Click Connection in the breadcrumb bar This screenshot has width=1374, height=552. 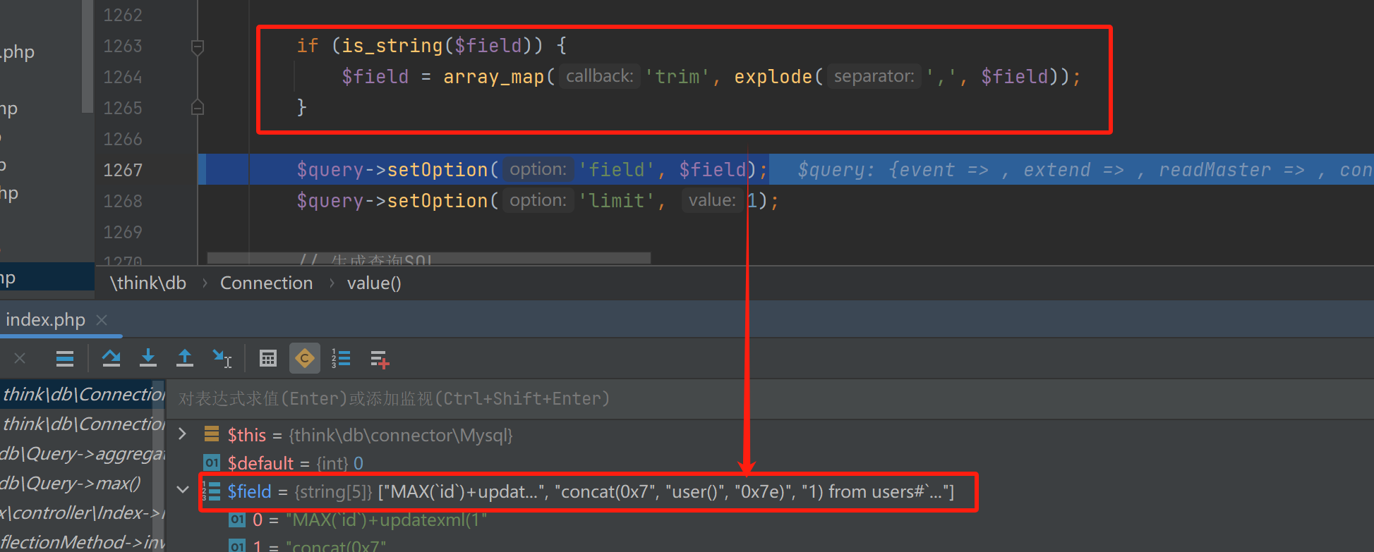pos(266,283)
